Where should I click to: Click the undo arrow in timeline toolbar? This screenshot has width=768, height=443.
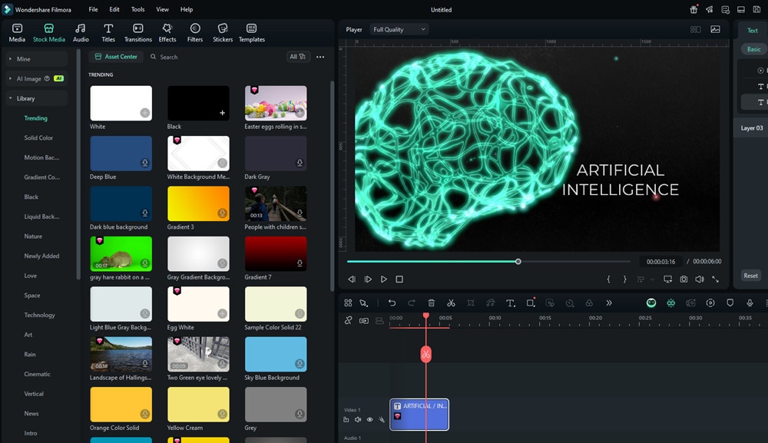(x=392, y=303)
